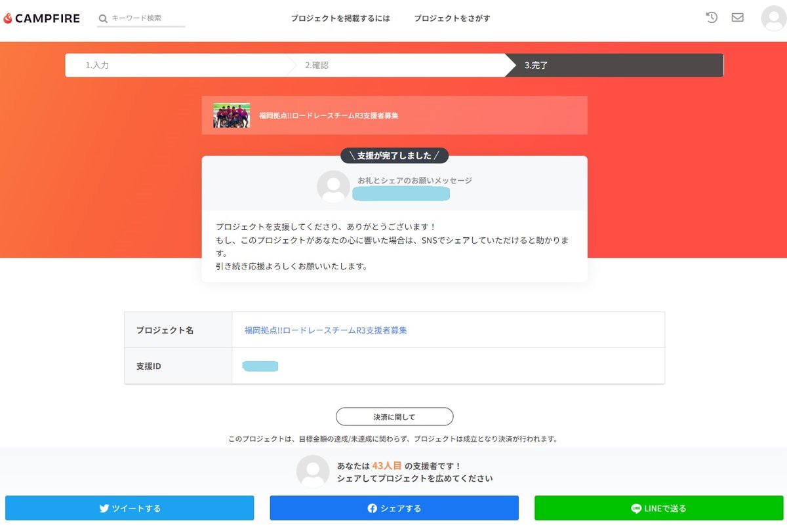Viewport: 787px width, 525px height.
Task: Open プロジェクトをさがす menu item
Action: click(452, 18)
